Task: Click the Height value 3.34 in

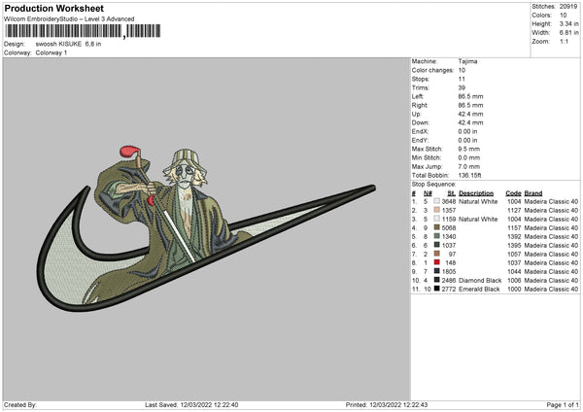Action: 568,23
